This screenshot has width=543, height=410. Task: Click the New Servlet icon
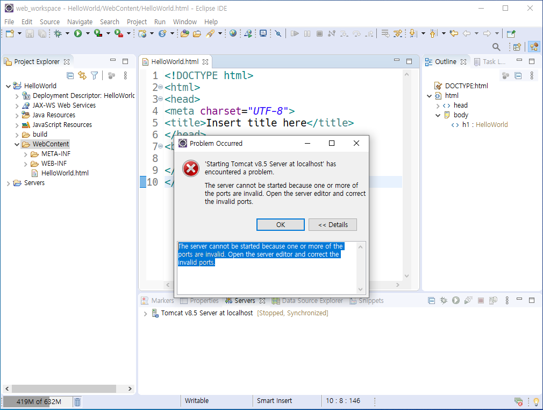tap(162, 33)
